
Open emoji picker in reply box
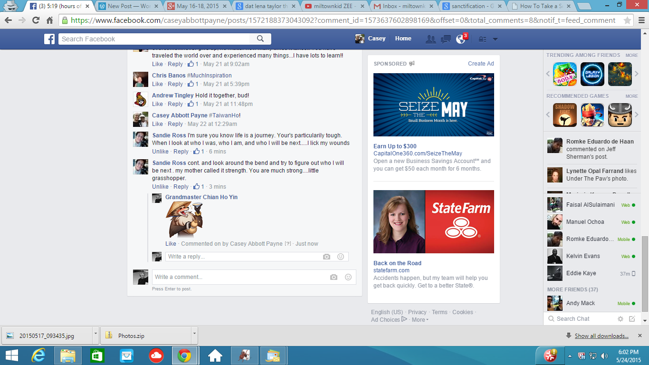pos(341,257)
